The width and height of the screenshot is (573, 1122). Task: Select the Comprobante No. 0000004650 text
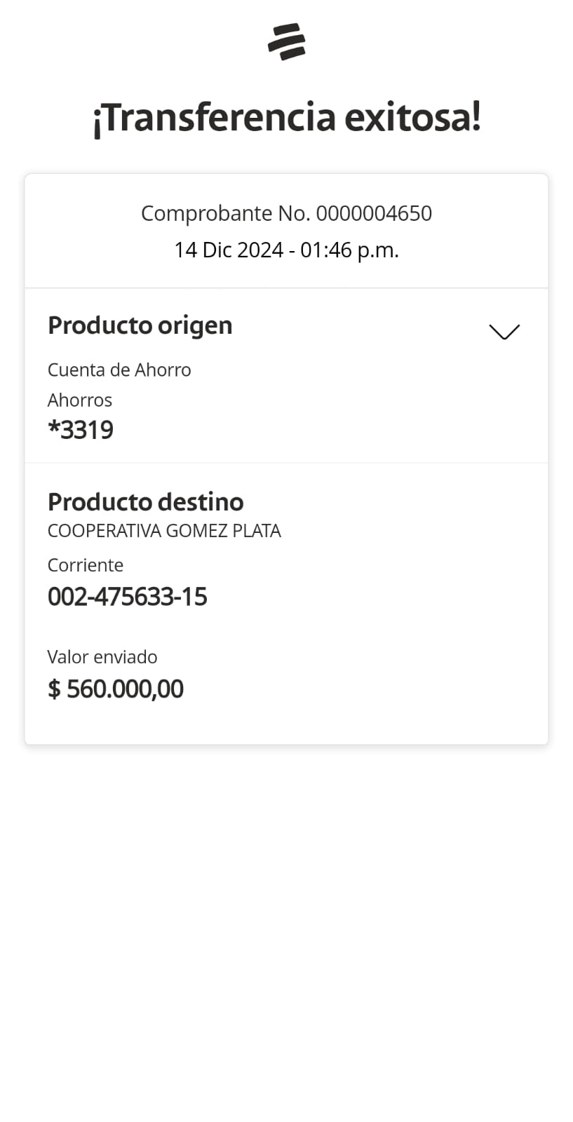point(286,213)
